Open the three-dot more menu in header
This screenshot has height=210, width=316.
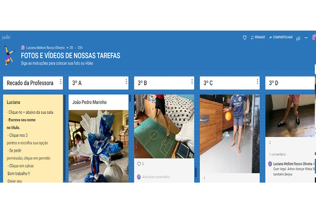point(306,37)
